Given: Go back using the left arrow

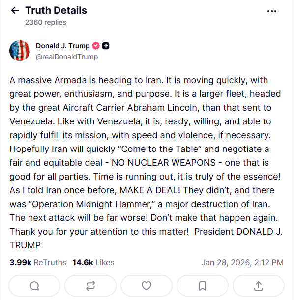Looking at the screenshot, I should (15, 11).
